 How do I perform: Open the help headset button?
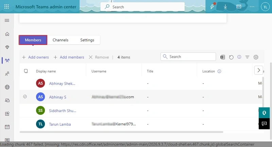(264, 113)
